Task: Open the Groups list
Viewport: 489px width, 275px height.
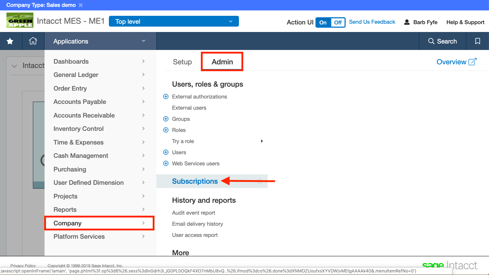Action: 181,119
